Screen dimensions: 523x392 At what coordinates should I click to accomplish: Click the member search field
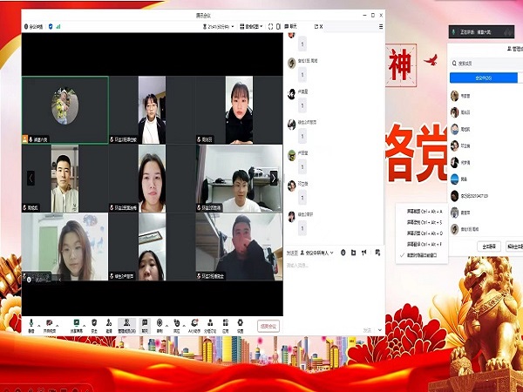tap(484, 64)
